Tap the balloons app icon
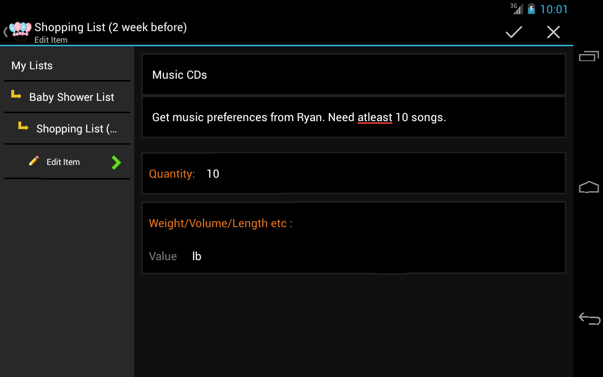Screen dimensions: 603x377 (x=20, y=31)
